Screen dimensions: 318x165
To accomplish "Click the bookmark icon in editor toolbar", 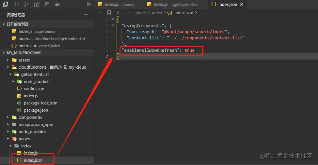I will click(109, 13).
